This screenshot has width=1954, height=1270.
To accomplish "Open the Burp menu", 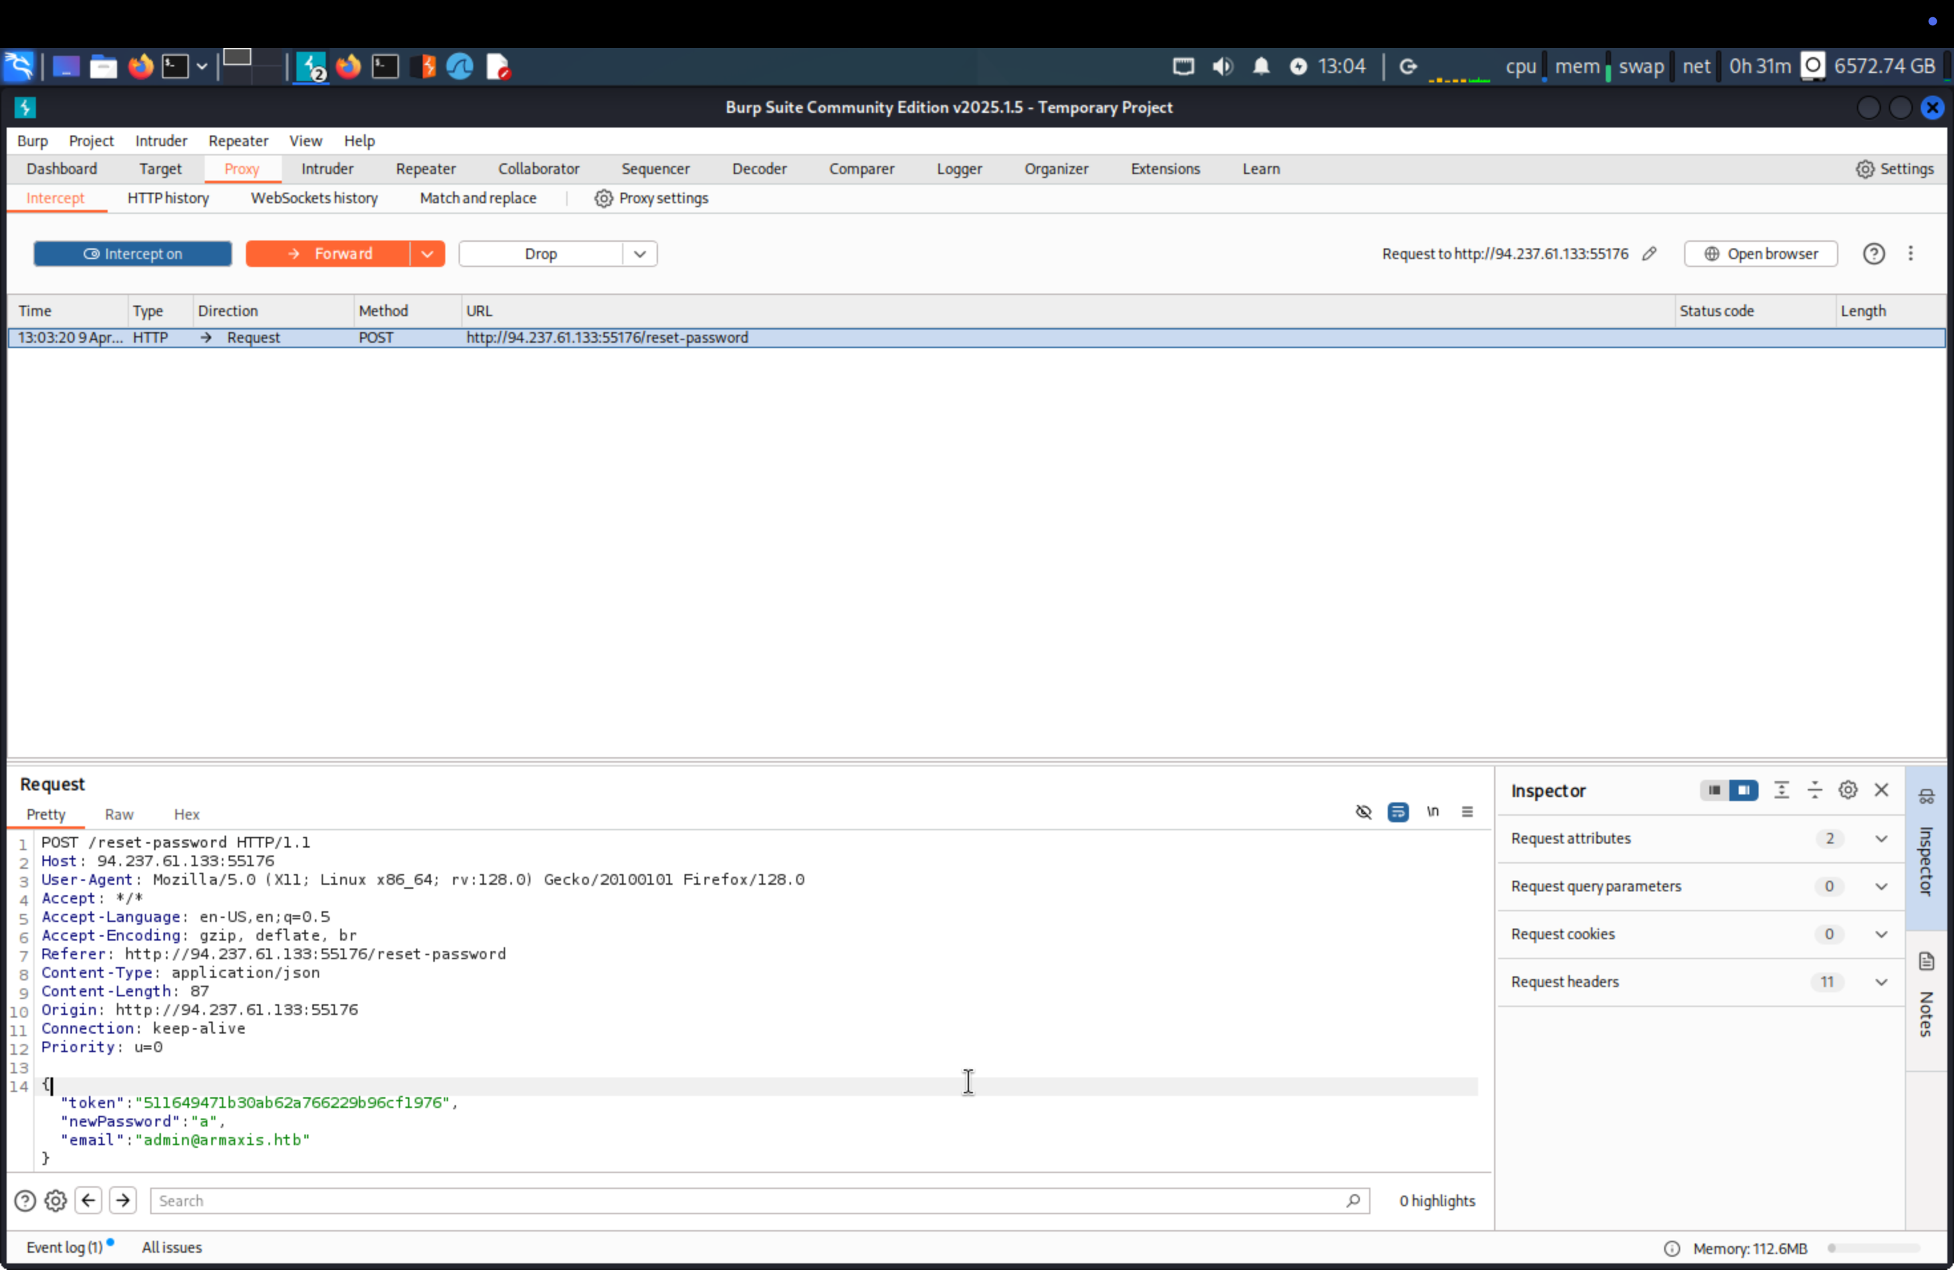I will click(x=32, y=140).
